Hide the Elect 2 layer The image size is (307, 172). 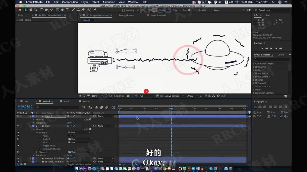(18, 116)
